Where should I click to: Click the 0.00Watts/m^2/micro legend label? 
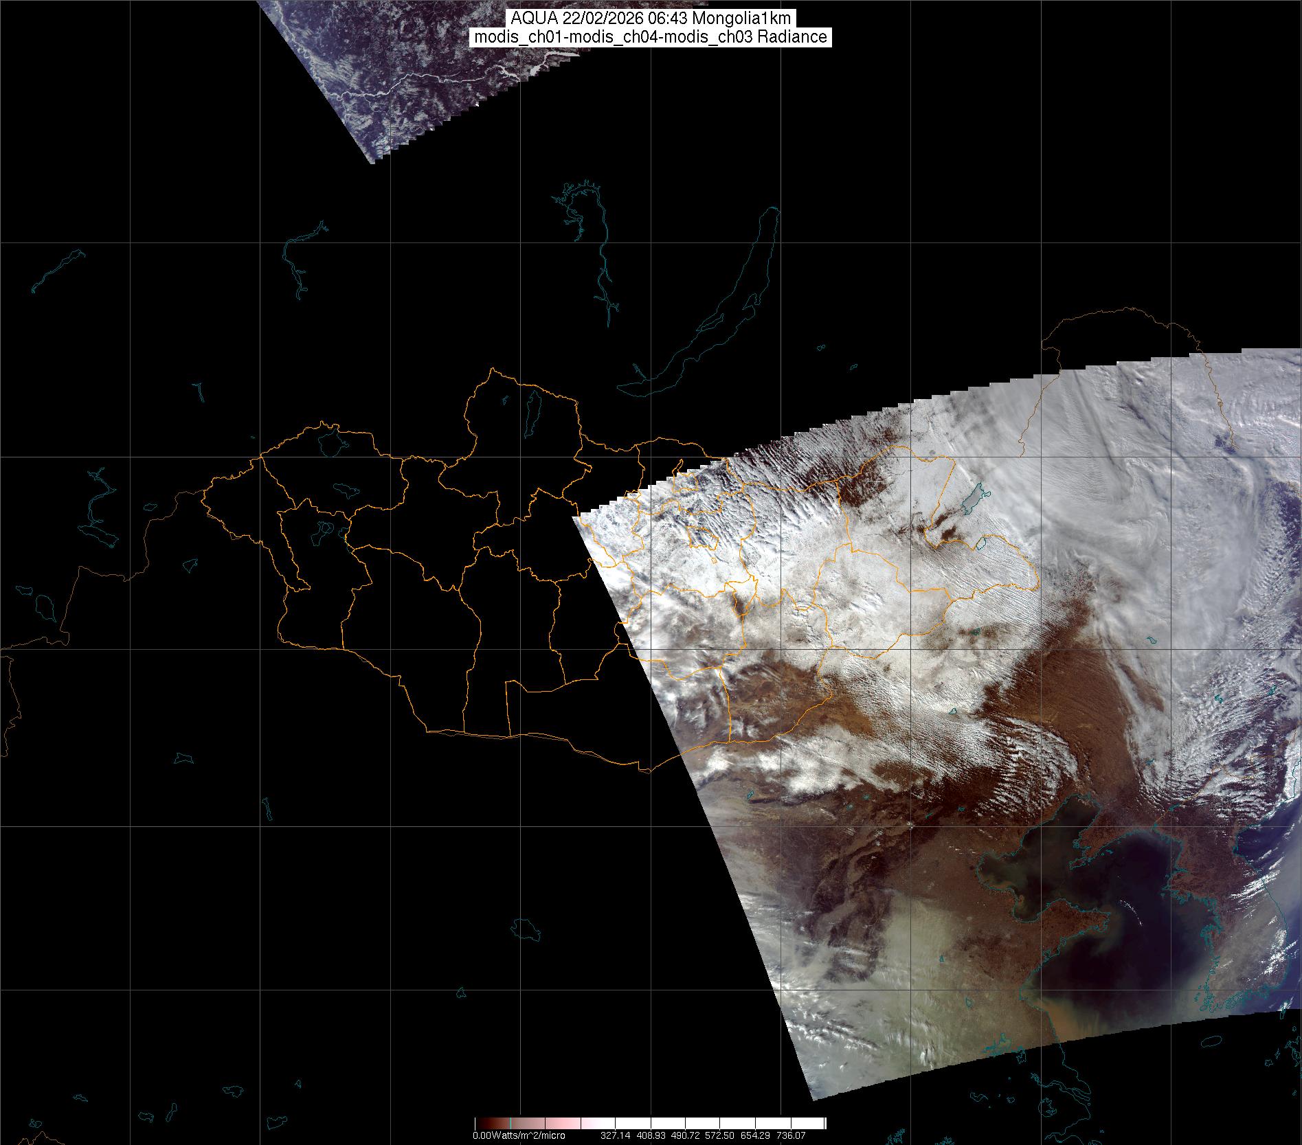tap(519, 1135)
